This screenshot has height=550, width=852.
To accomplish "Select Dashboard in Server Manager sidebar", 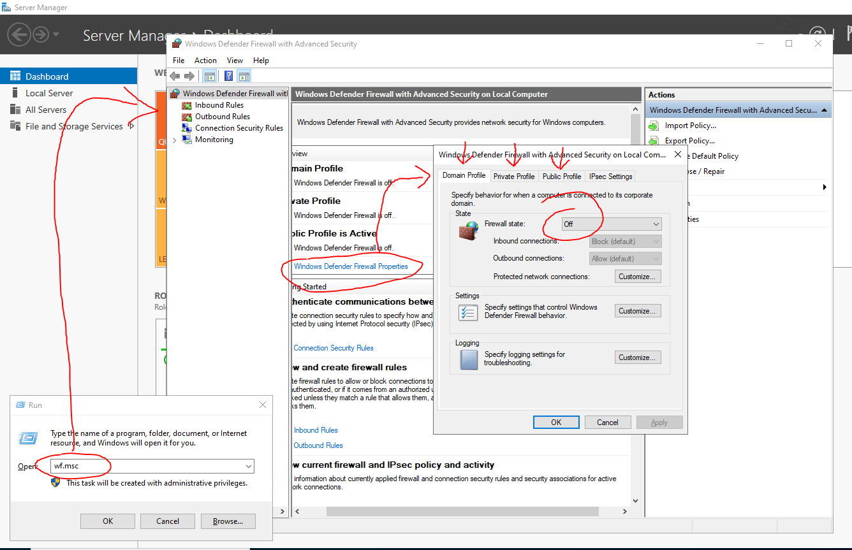I will coord(68,76).
